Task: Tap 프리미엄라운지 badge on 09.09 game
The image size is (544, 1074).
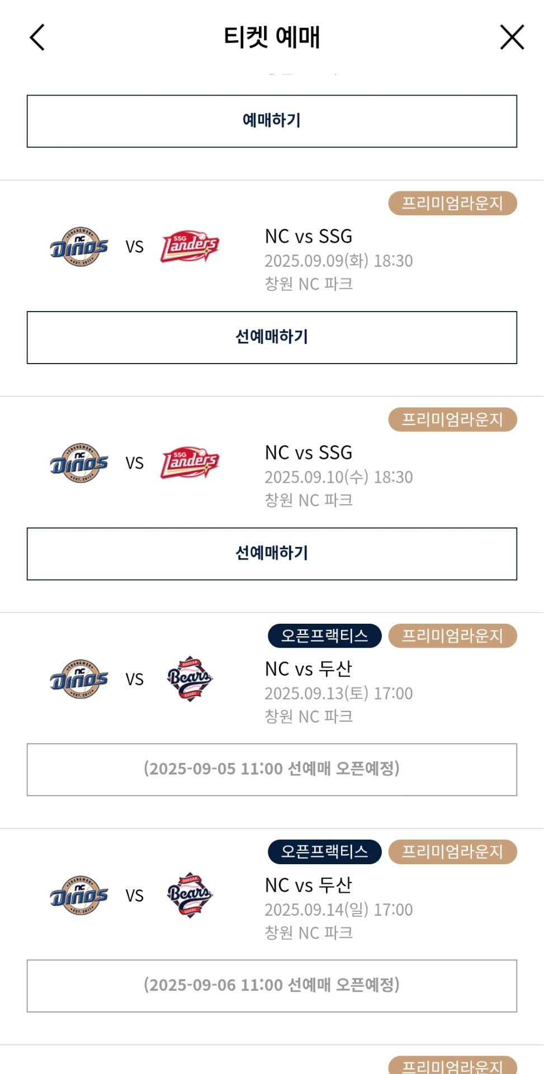Action: (452, 203)
